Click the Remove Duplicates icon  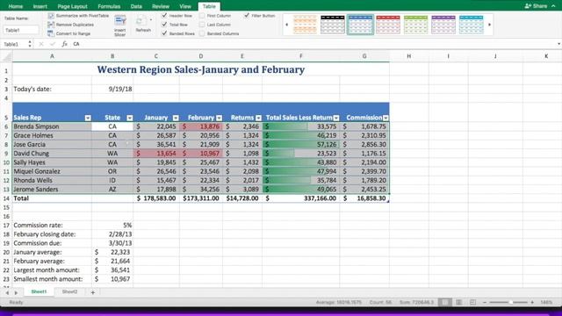tap(51, 25)
